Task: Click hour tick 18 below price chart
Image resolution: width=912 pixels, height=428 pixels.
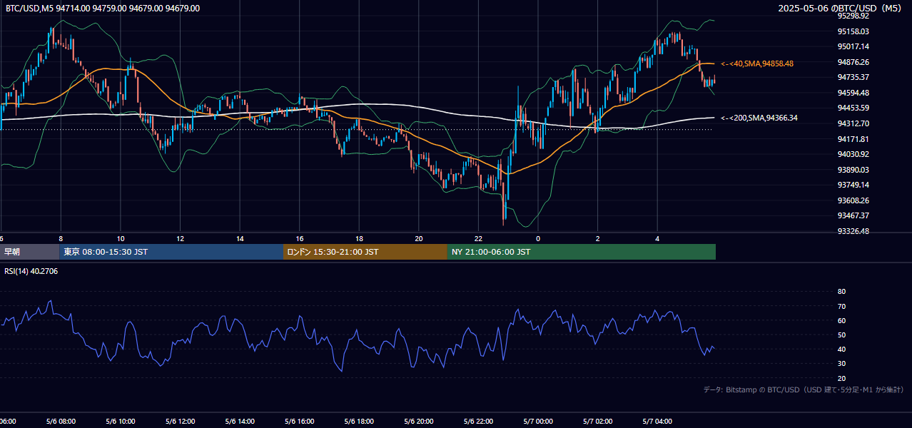Action: [x=359, y=238]
